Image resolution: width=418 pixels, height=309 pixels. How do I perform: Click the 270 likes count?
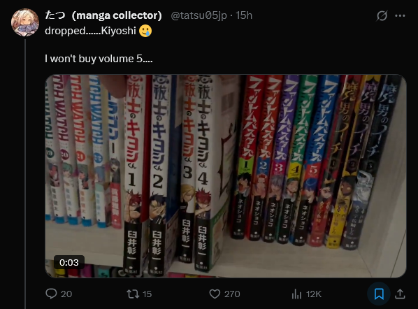(x=232, y=294)
